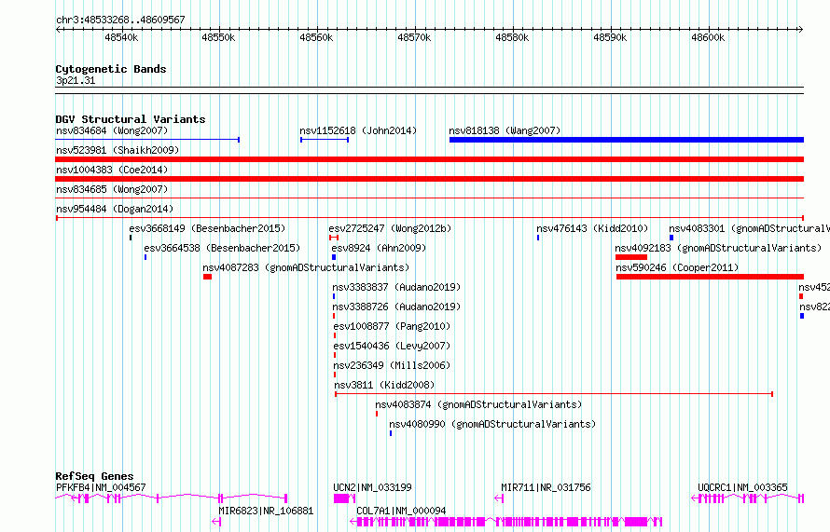Open nsv3811 (Kidd2008) label

(384, 385)
